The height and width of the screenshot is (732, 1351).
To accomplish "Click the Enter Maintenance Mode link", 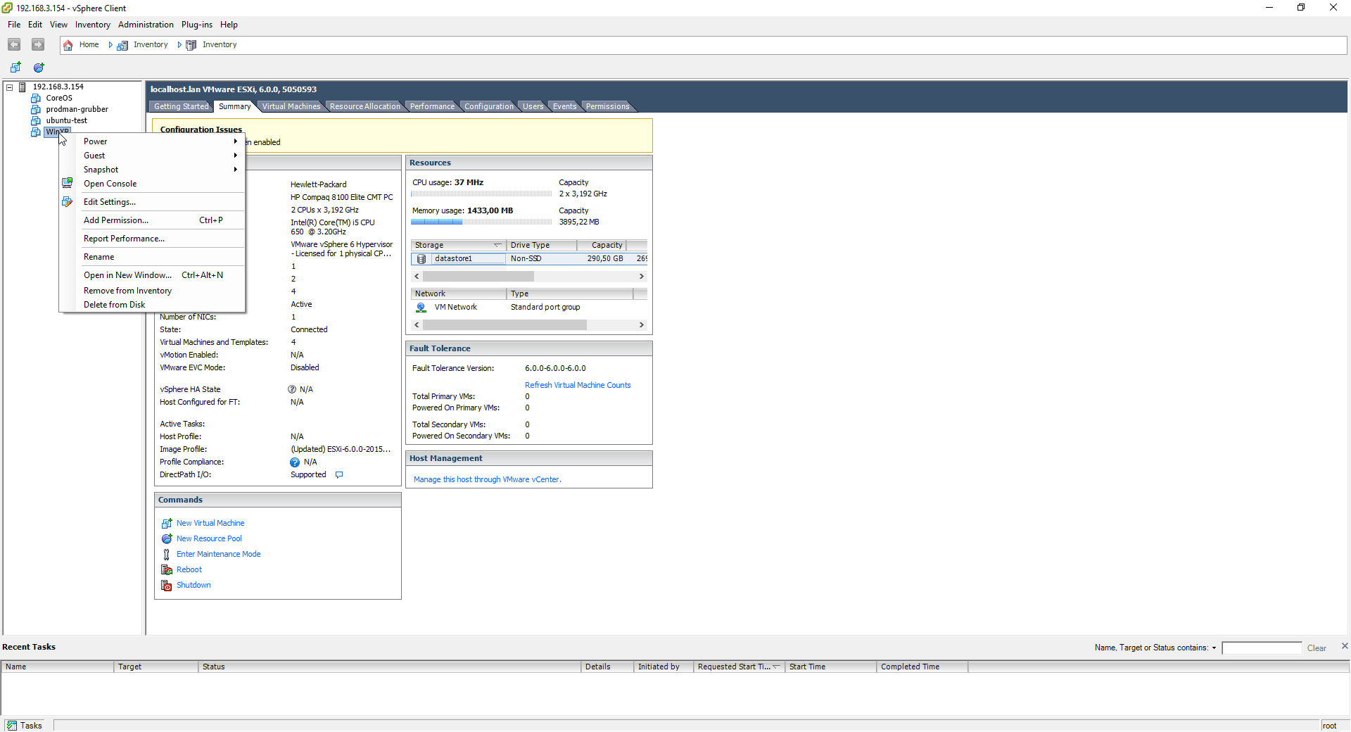I will (x=218, y=555).
